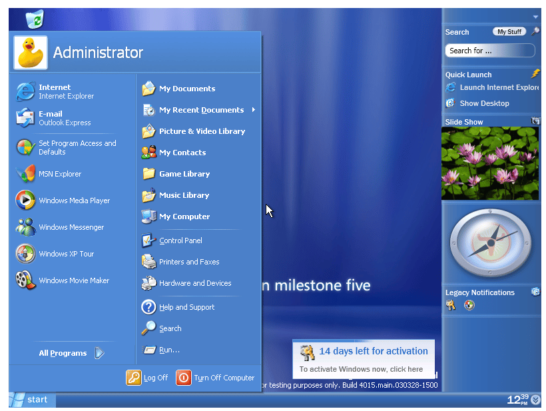Open the Recycle Bin on desktop
This screenshot has height=411, width=546.
click(x=34, y=19)
